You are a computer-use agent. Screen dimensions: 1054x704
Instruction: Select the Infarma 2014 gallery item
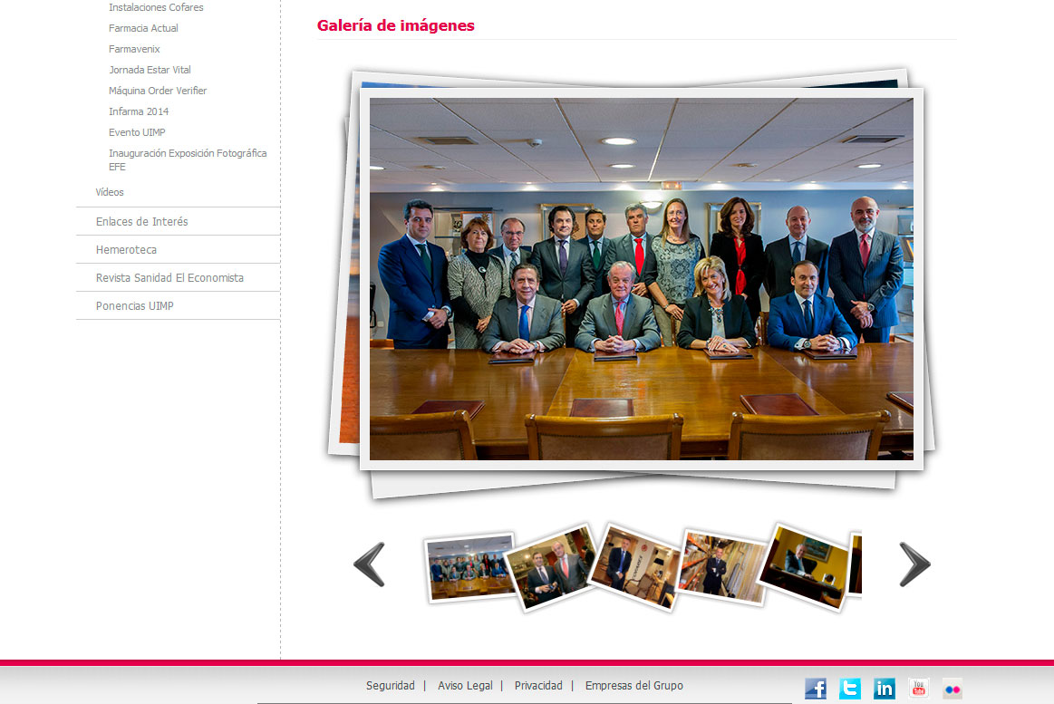[x=138, y=111]
